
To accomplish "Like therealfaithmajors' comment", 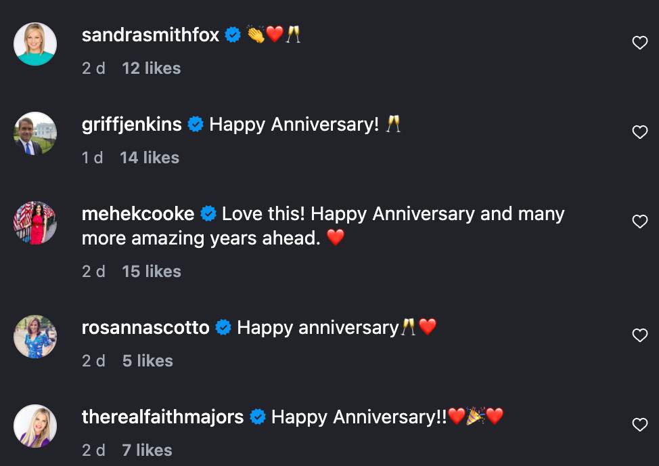I will 639,425.
